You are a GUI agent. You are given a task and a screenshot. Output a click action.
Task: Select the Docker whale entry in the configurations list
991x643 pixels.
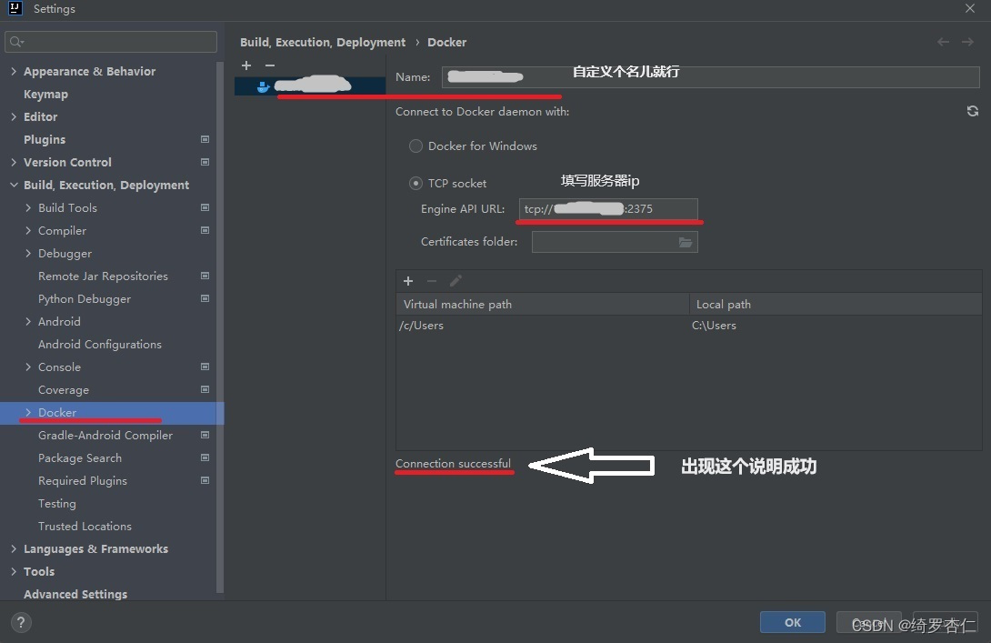pos(309,85)
